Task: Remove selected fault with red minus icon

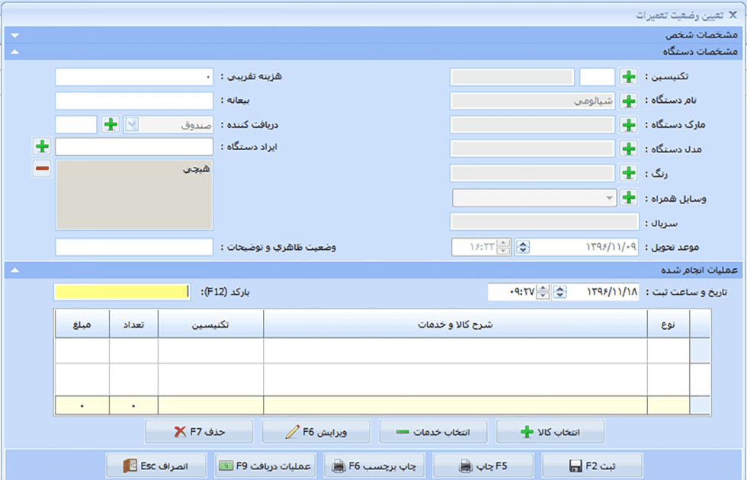Action: pyautogui.click(x=42, y=168)
